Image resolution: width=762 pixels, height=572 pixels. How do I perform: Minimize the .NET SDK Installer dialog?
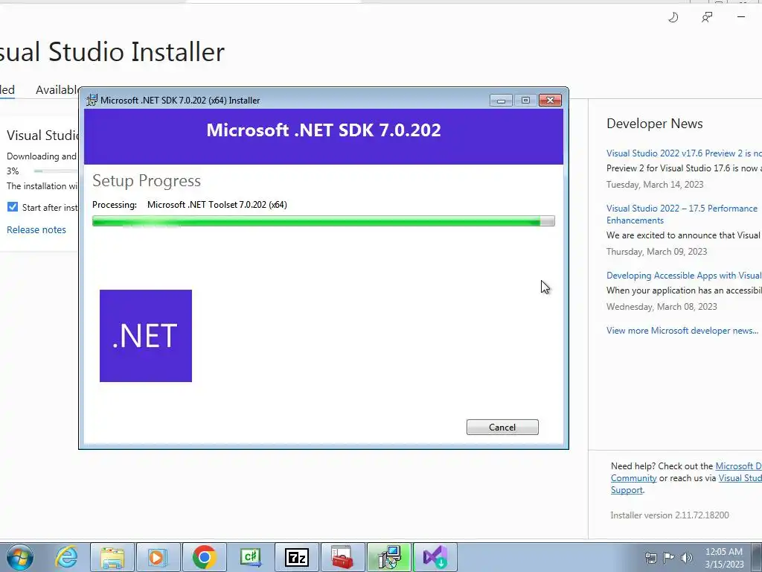(x=501, y=101)
